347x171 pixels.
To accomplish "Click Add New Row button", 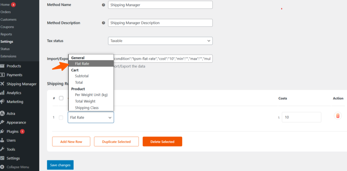I will [x=71, y=142].
